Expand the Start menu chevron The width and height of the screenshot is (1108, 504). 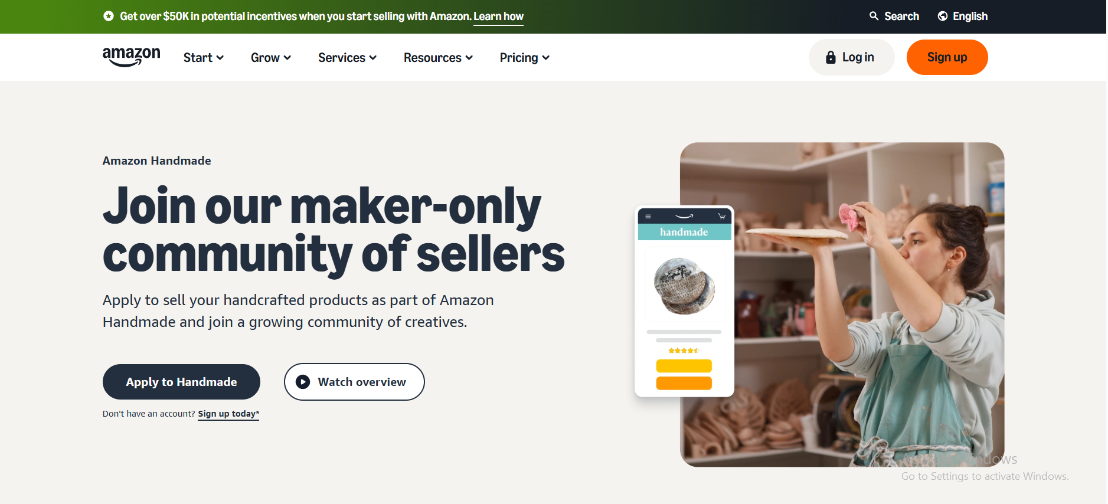click(220, 58)
